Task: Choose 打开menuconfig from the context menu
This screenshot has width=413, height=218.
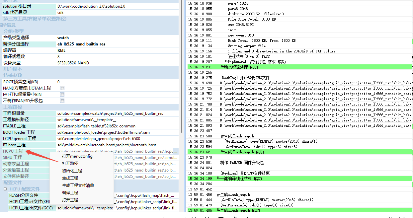Action: 77,156
